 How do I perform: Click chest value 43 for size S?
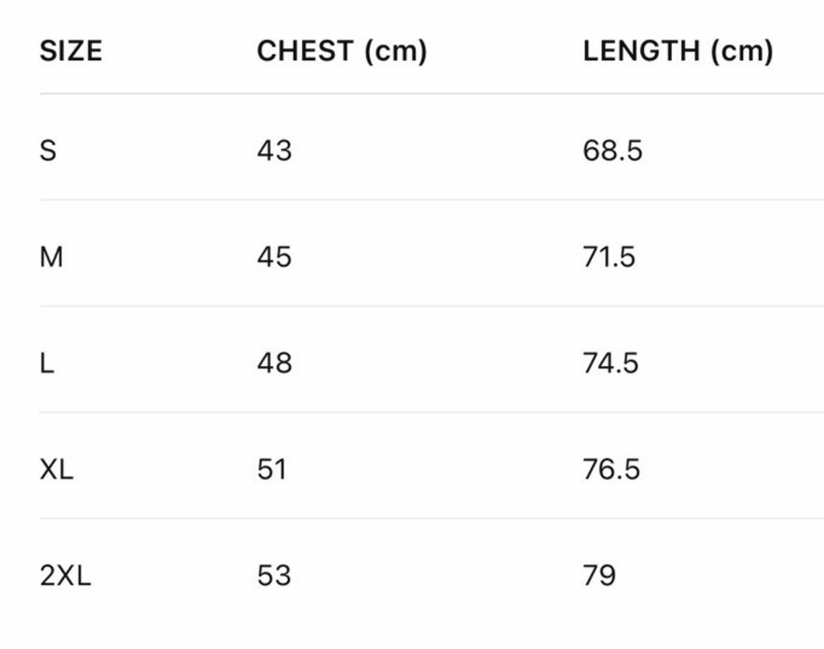[x=274, y=151]
